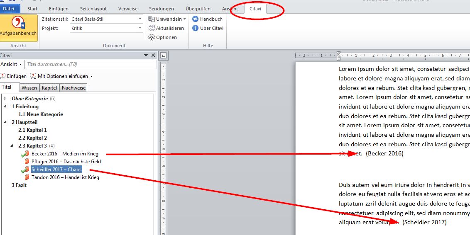Switch to the Start ribbon tab
Screen dimensions: 470x235
(x=32, y=9)
